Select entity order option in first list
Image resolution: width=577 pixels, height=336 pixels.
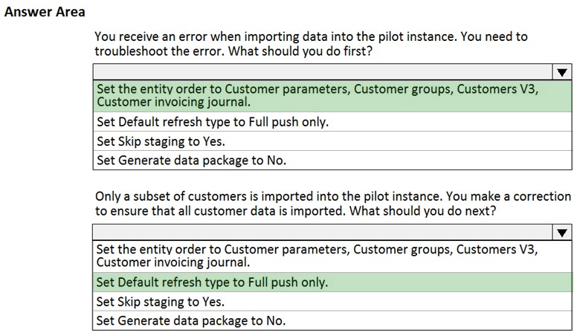coord(332,96)
